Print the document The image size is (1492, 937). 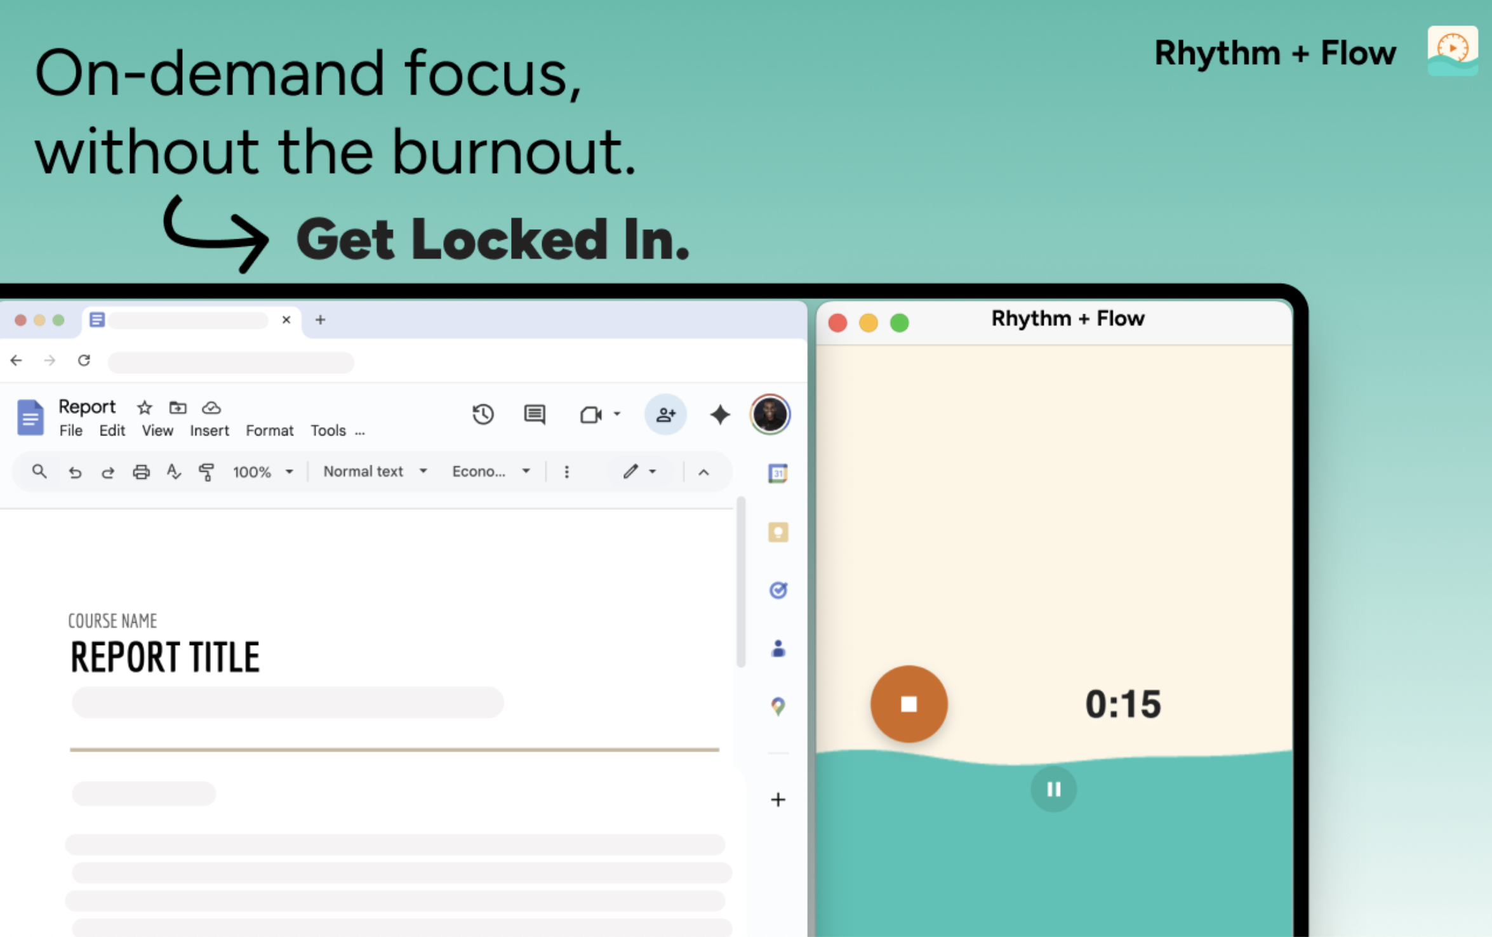[x=141, y=472]
